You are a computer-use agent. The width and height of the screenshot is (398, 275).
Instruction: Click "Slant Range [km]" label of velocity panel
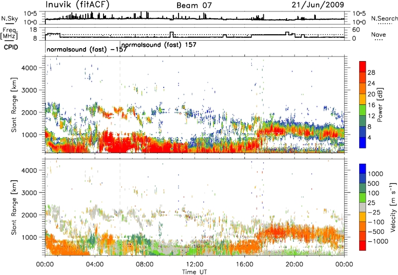pos(14,207)
